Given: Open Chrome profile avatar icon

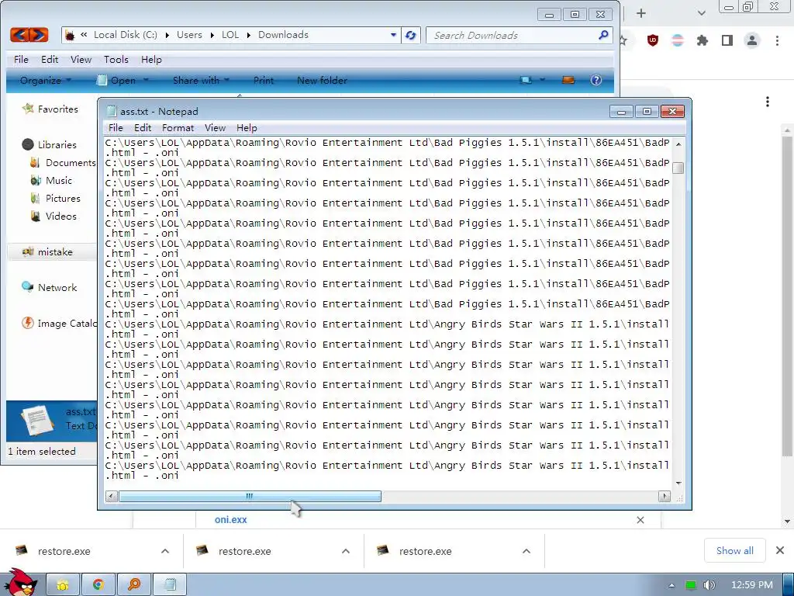Looking at the screenshot, I should pos(752,40).
